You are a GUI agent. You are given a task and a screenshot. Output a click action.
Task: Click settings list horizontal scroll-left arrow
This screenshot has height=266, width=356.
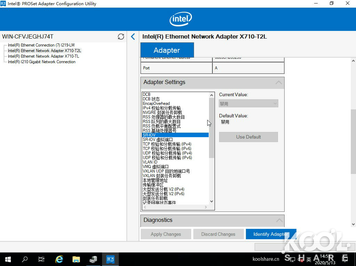(x=145, y=207)
